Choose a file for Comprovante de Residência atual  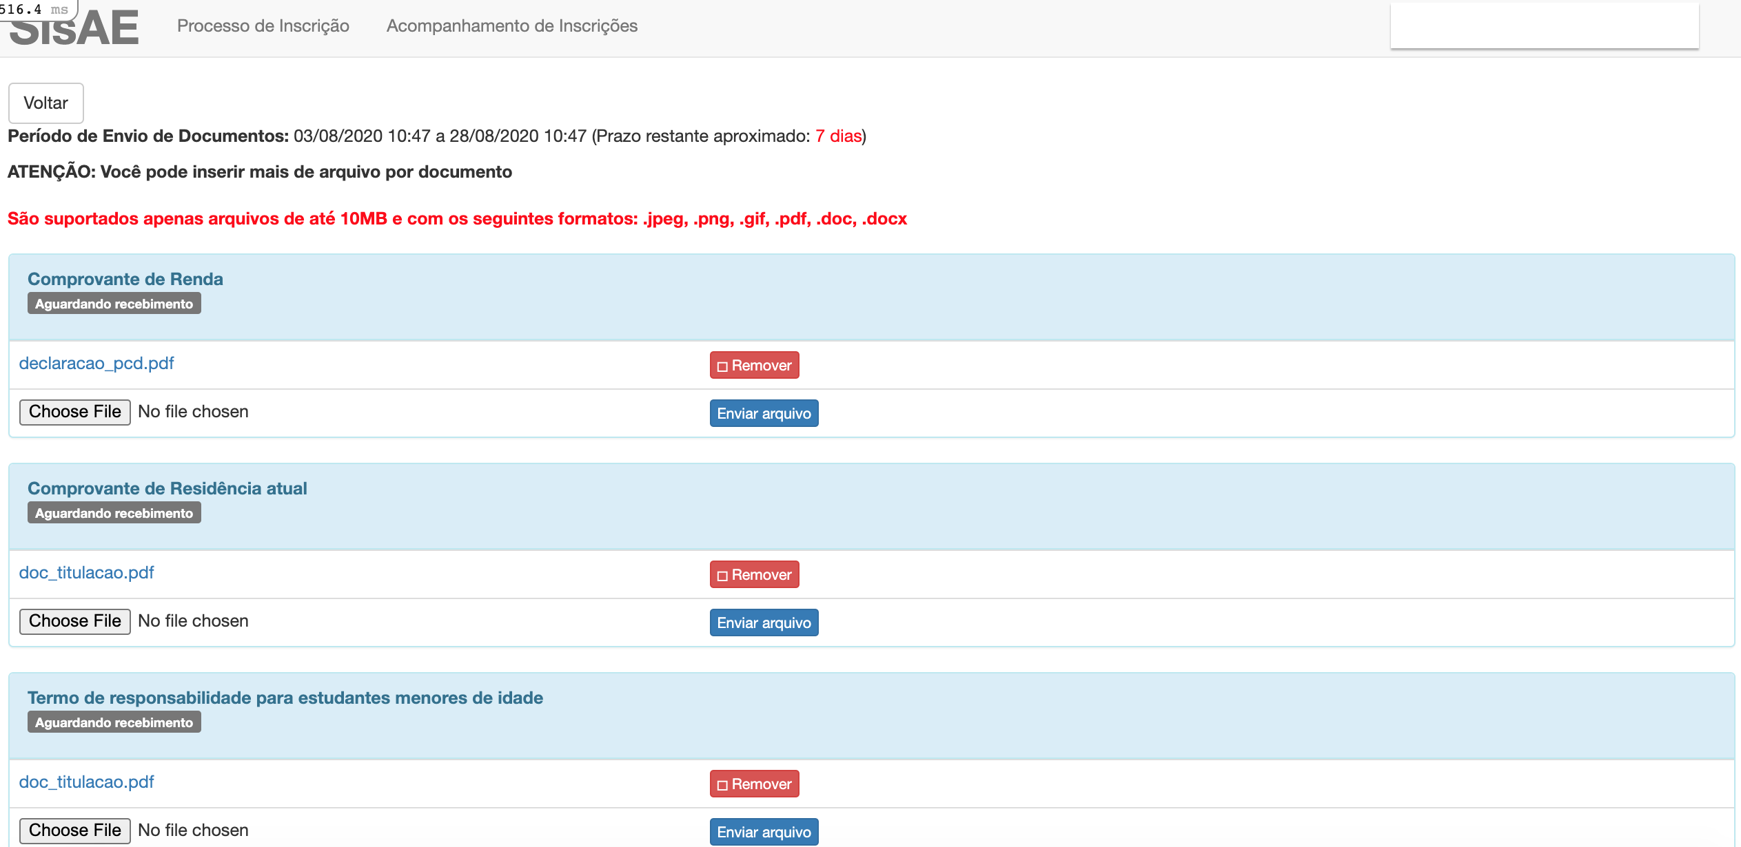[x=75, y=621]
